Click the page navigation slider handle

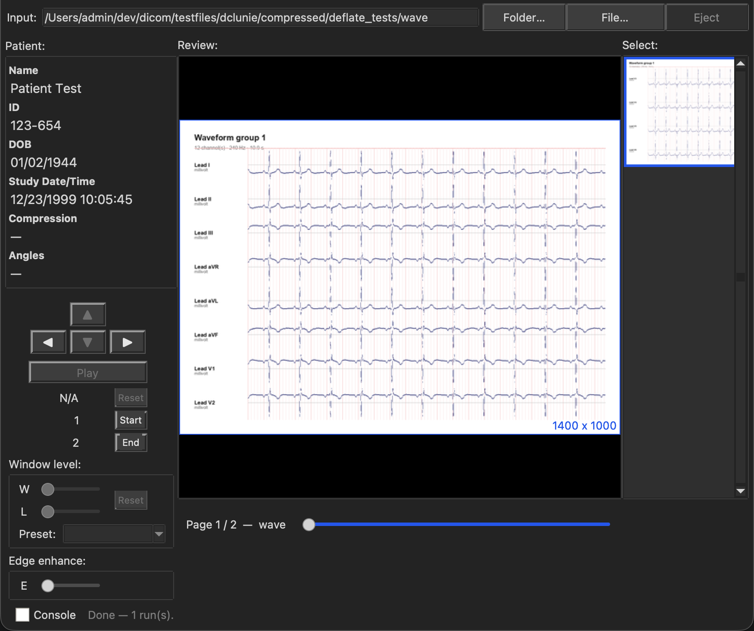pyautogui.click(x=309, y=525)
